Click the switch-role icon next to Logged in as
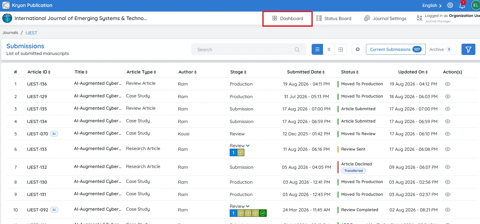This screenshot has height=224, width=480. (x=419, y=18)
